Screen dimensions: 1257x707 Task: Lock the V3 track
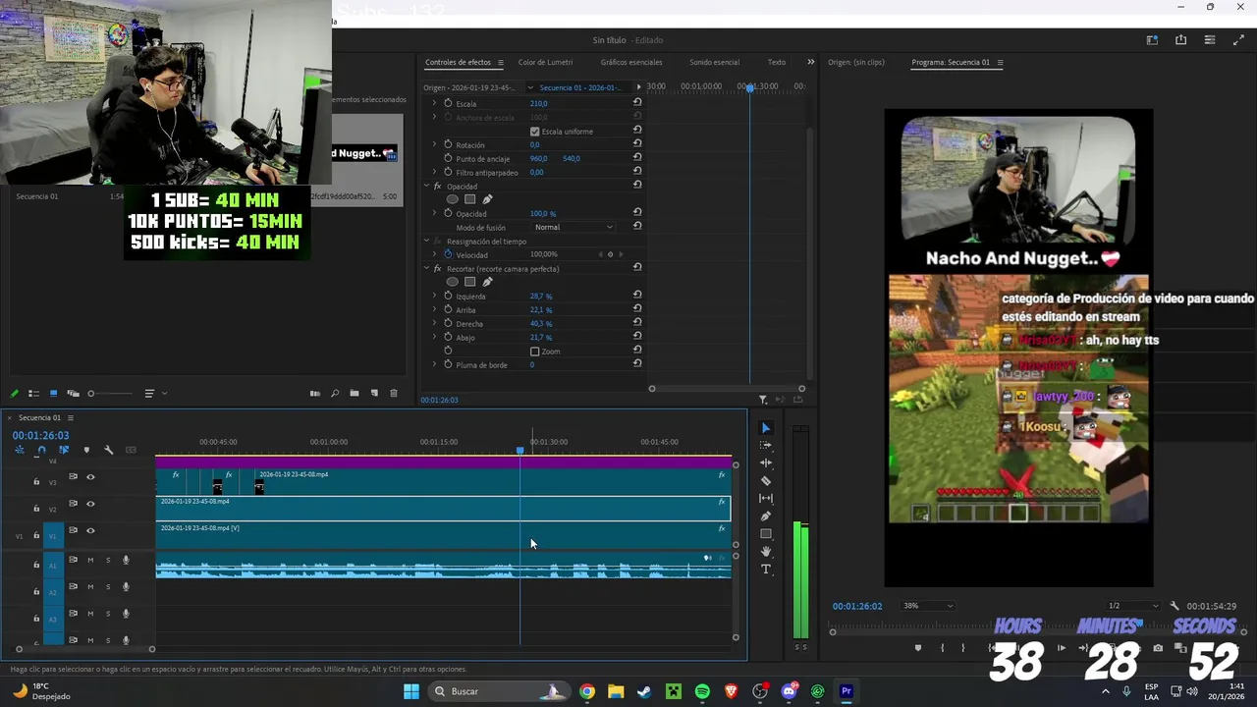36,482
